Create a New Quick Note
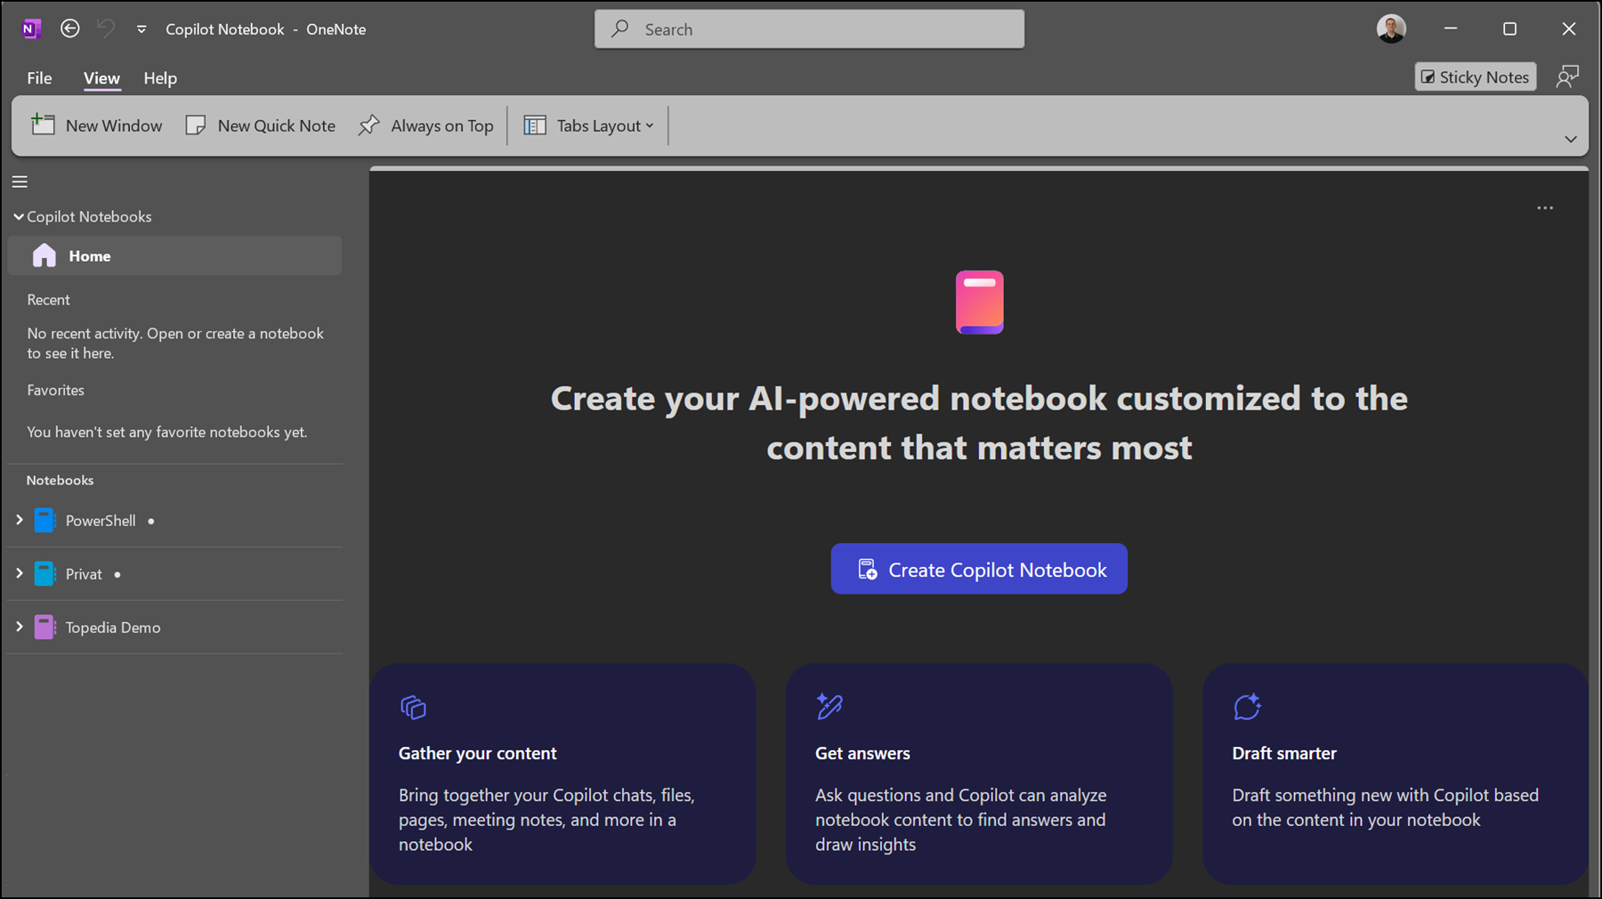Screen dimensions: 1602x899 [x=260, y=125]
